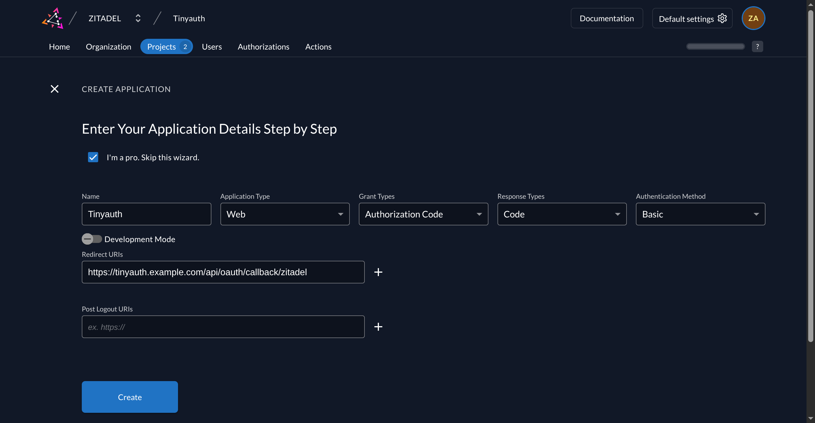Focus the Post Logout URIs input

(223, 327)
